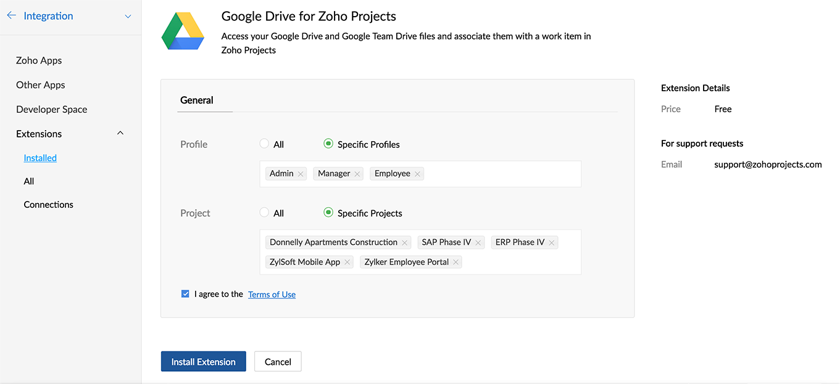Open the Integration dropdown chevron
The height and width of the screenshot is (384, 840).
click(128, 17)
